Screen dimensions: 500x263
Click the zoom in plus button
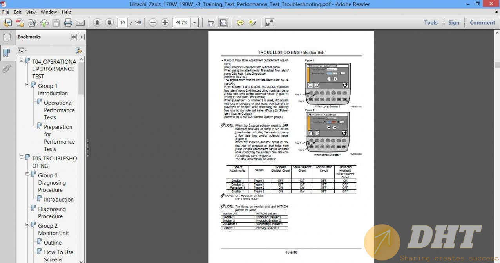point(165,23)
